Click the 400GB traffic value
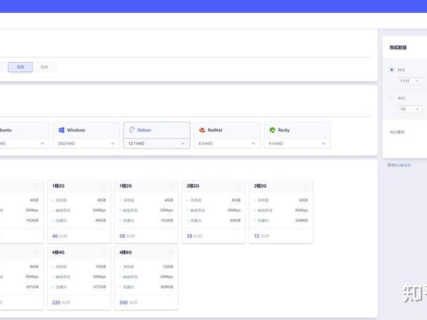The image size is (427, 320). [x=100, y=220]
